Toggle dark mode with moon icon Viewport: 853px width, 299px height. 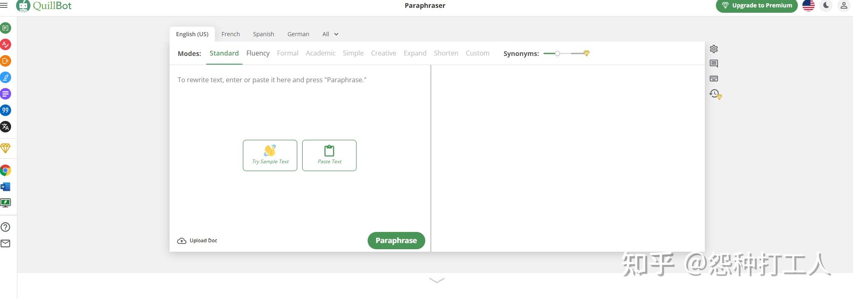pos(826,5)
